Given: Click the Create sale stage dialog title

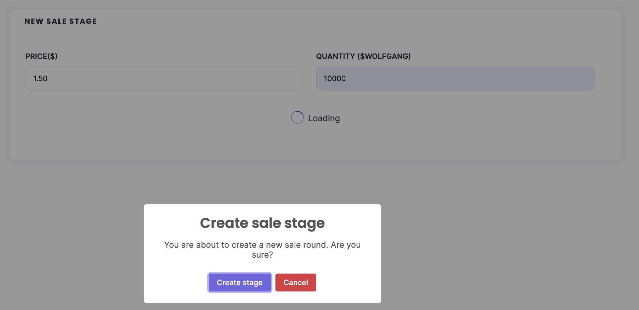Looking at the screenshot, I should tap(262, 223).
